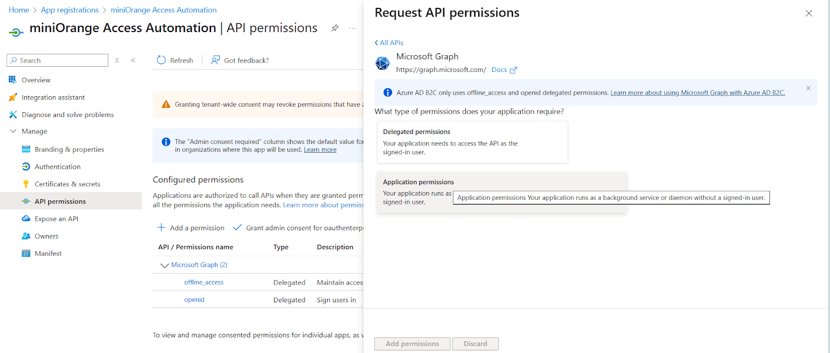Image resolution: width=830 pixels, height=353 pixels.
Task: Click the external link icon beside Docs
Action: (x=514, y=70)
